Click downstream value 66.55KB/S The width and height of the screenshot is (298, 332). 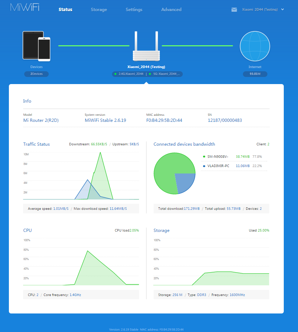(x=99, y=144)
